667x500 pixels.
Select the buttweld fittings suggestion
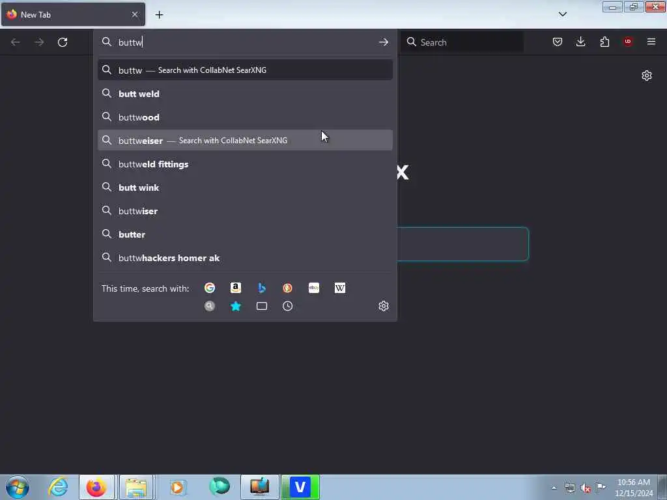(x=245, y=164)
